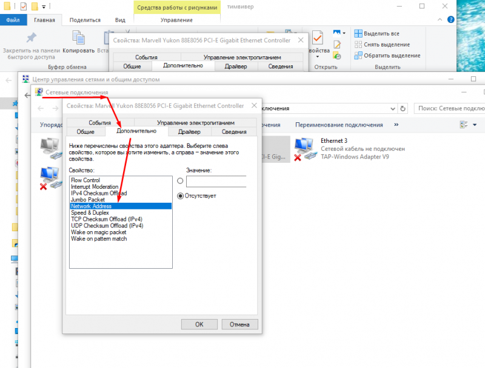Screen dimensions: 485x368
Task: Select the radio button next to Значение field
Action: pos(179,180)
